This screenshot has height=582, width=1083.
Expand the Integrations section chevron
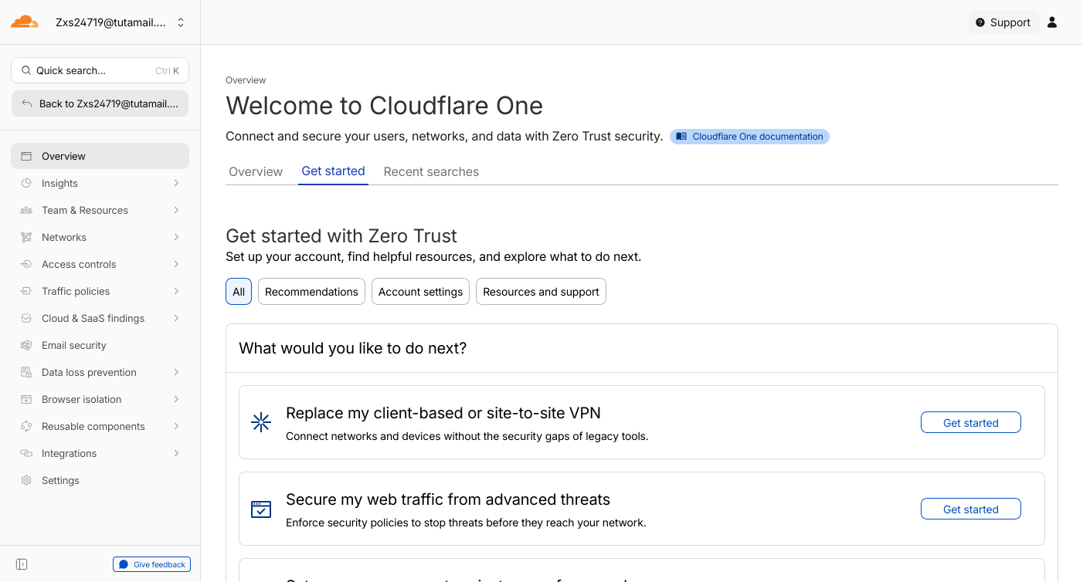(176, 453)
